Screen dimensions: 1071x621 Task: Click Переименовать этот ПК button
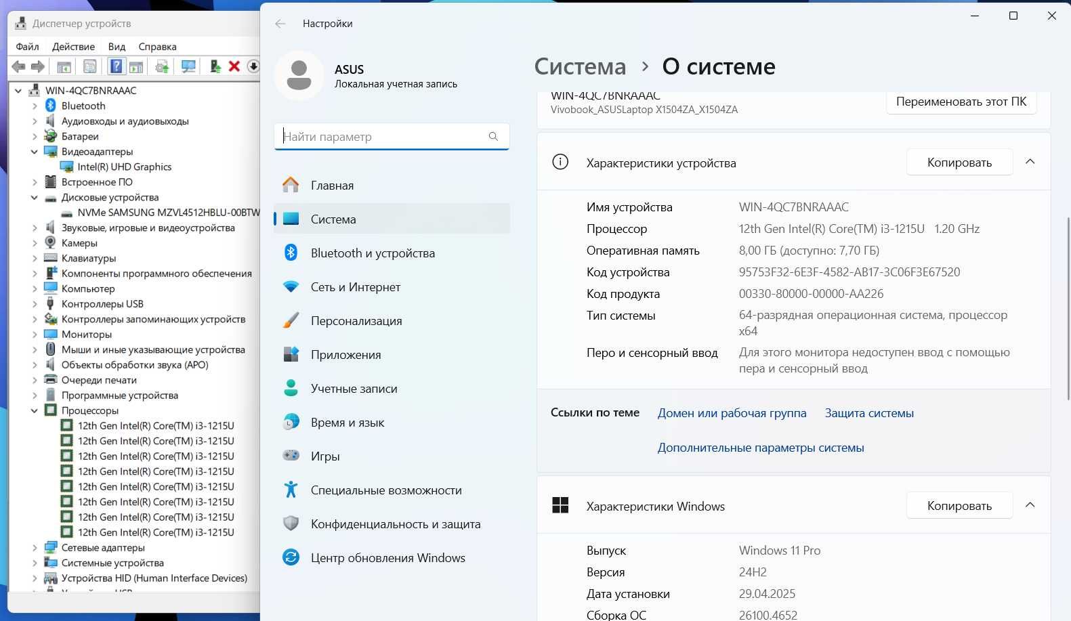click(961, 102)
